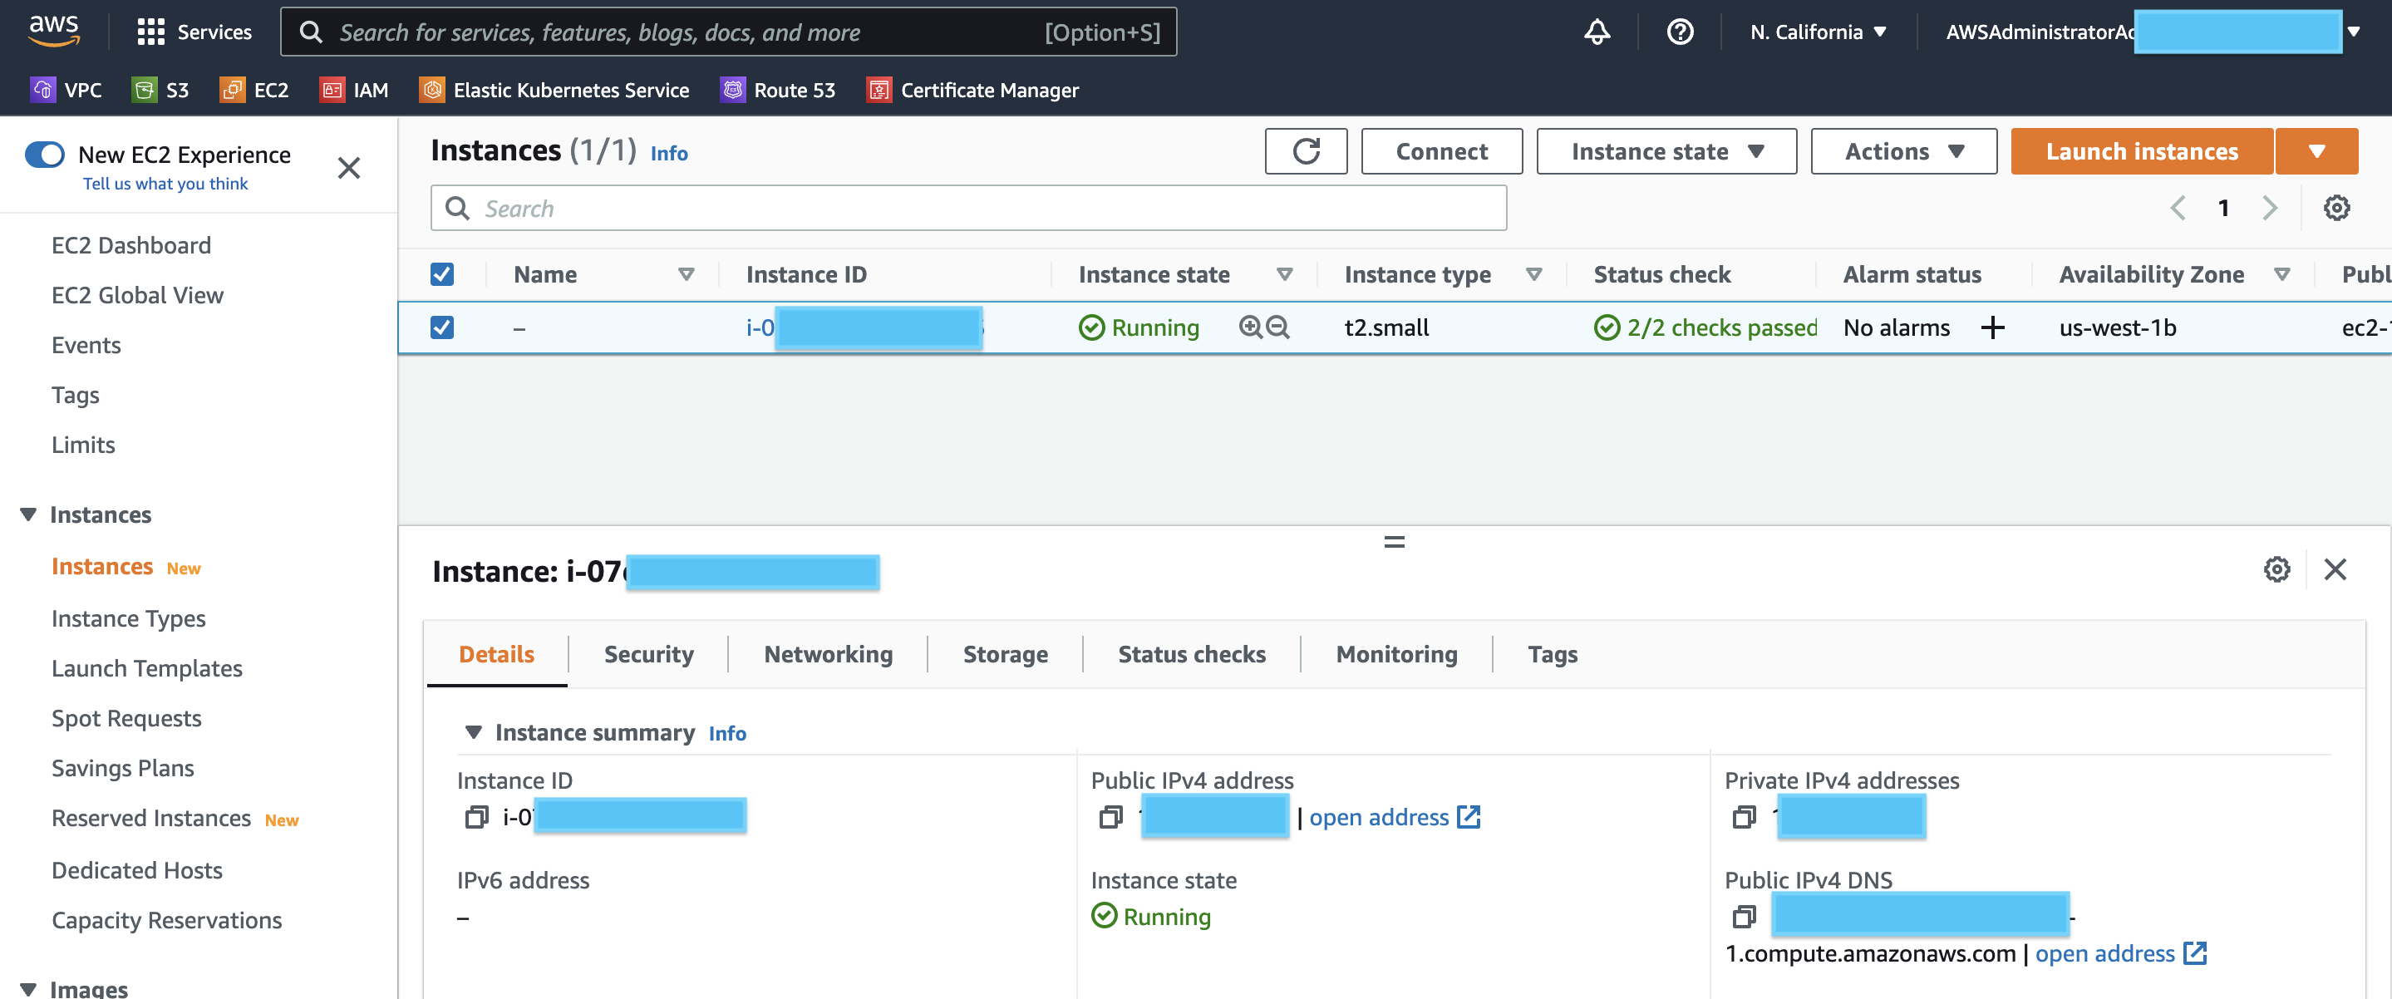Viewport: 2392px width, 999px height.
Task: Open Route 53 shortcut
Action: tap(778, 90)
